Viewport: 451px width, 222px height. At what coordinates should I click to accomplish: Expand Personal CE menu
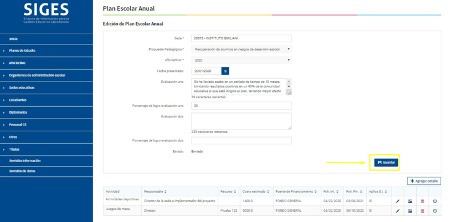point(46,125)
